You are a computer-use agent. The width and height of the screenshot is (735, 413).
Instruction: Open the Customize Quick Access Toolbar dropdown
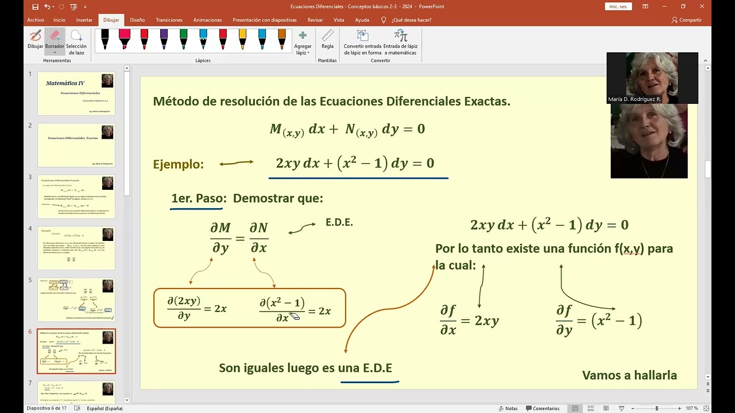(85, 7)
